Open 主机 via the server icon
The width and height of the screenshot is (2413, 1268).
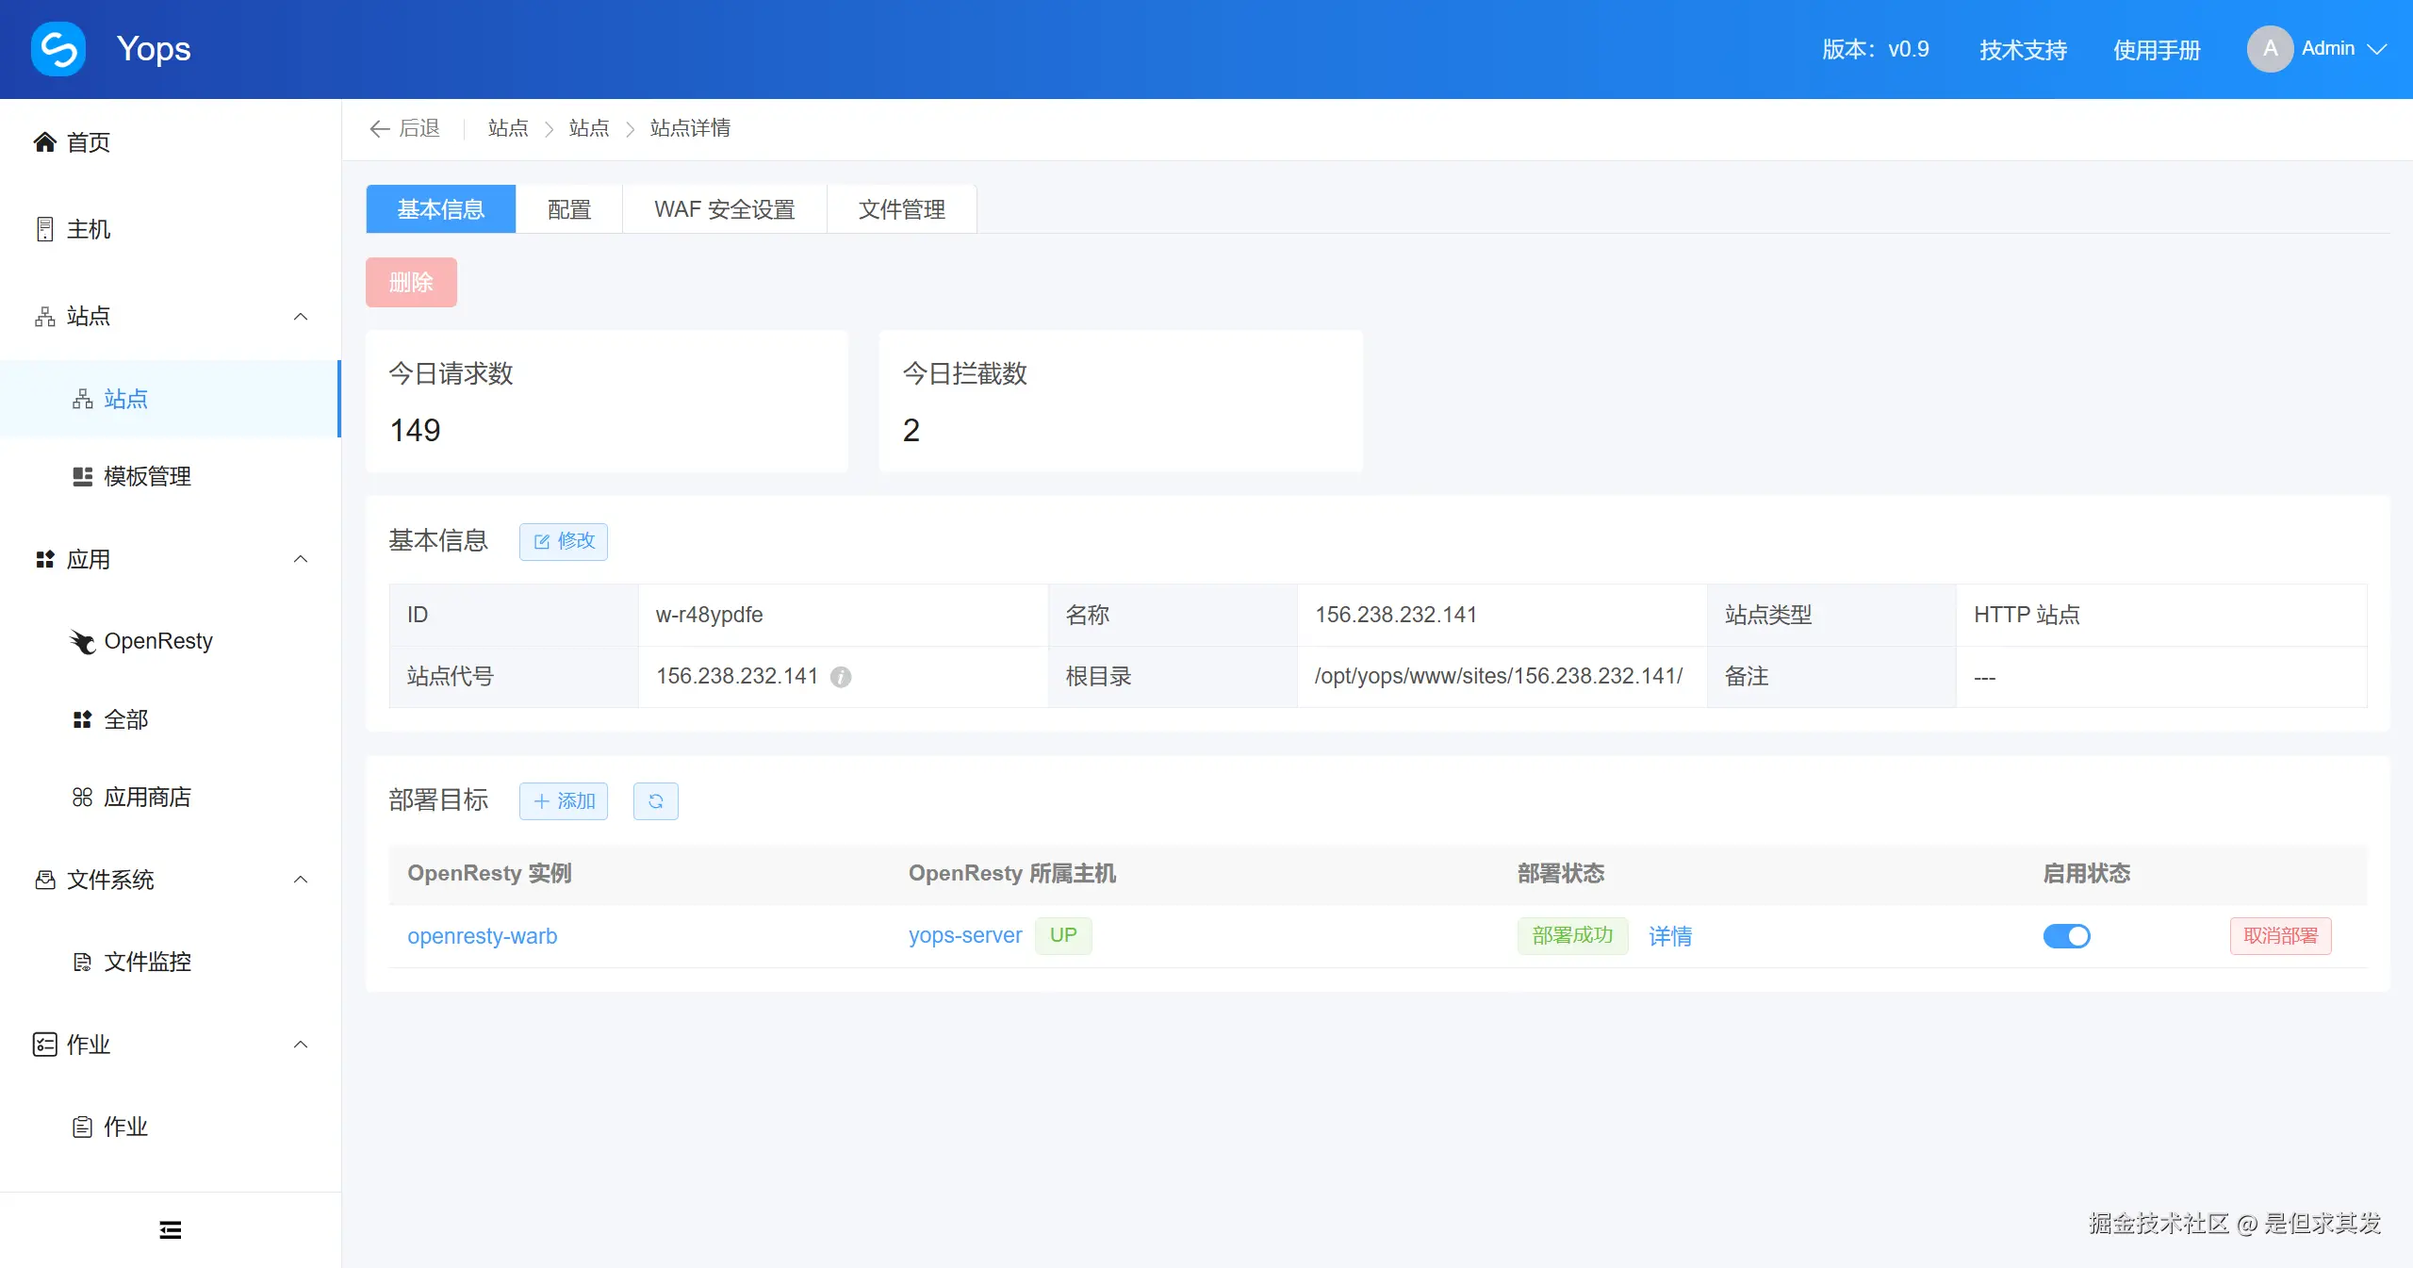click(44, 229)
